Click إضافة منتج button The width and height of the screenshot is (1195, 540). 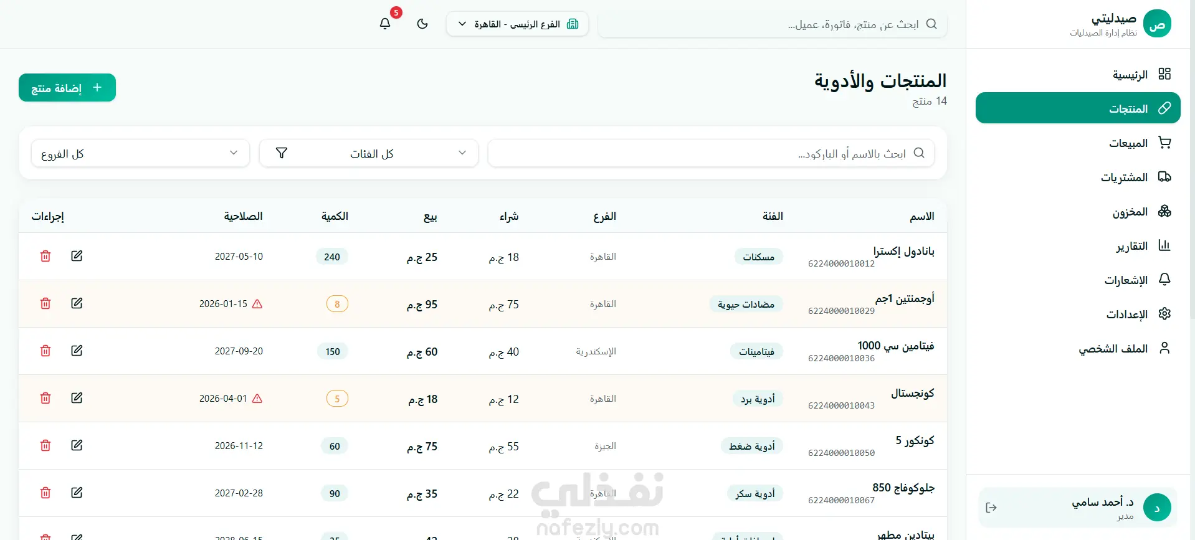click(x=67, y=88)
